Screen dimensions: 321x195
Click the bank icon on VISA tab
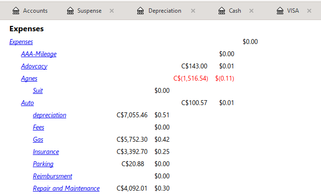(x=280, y=11)
